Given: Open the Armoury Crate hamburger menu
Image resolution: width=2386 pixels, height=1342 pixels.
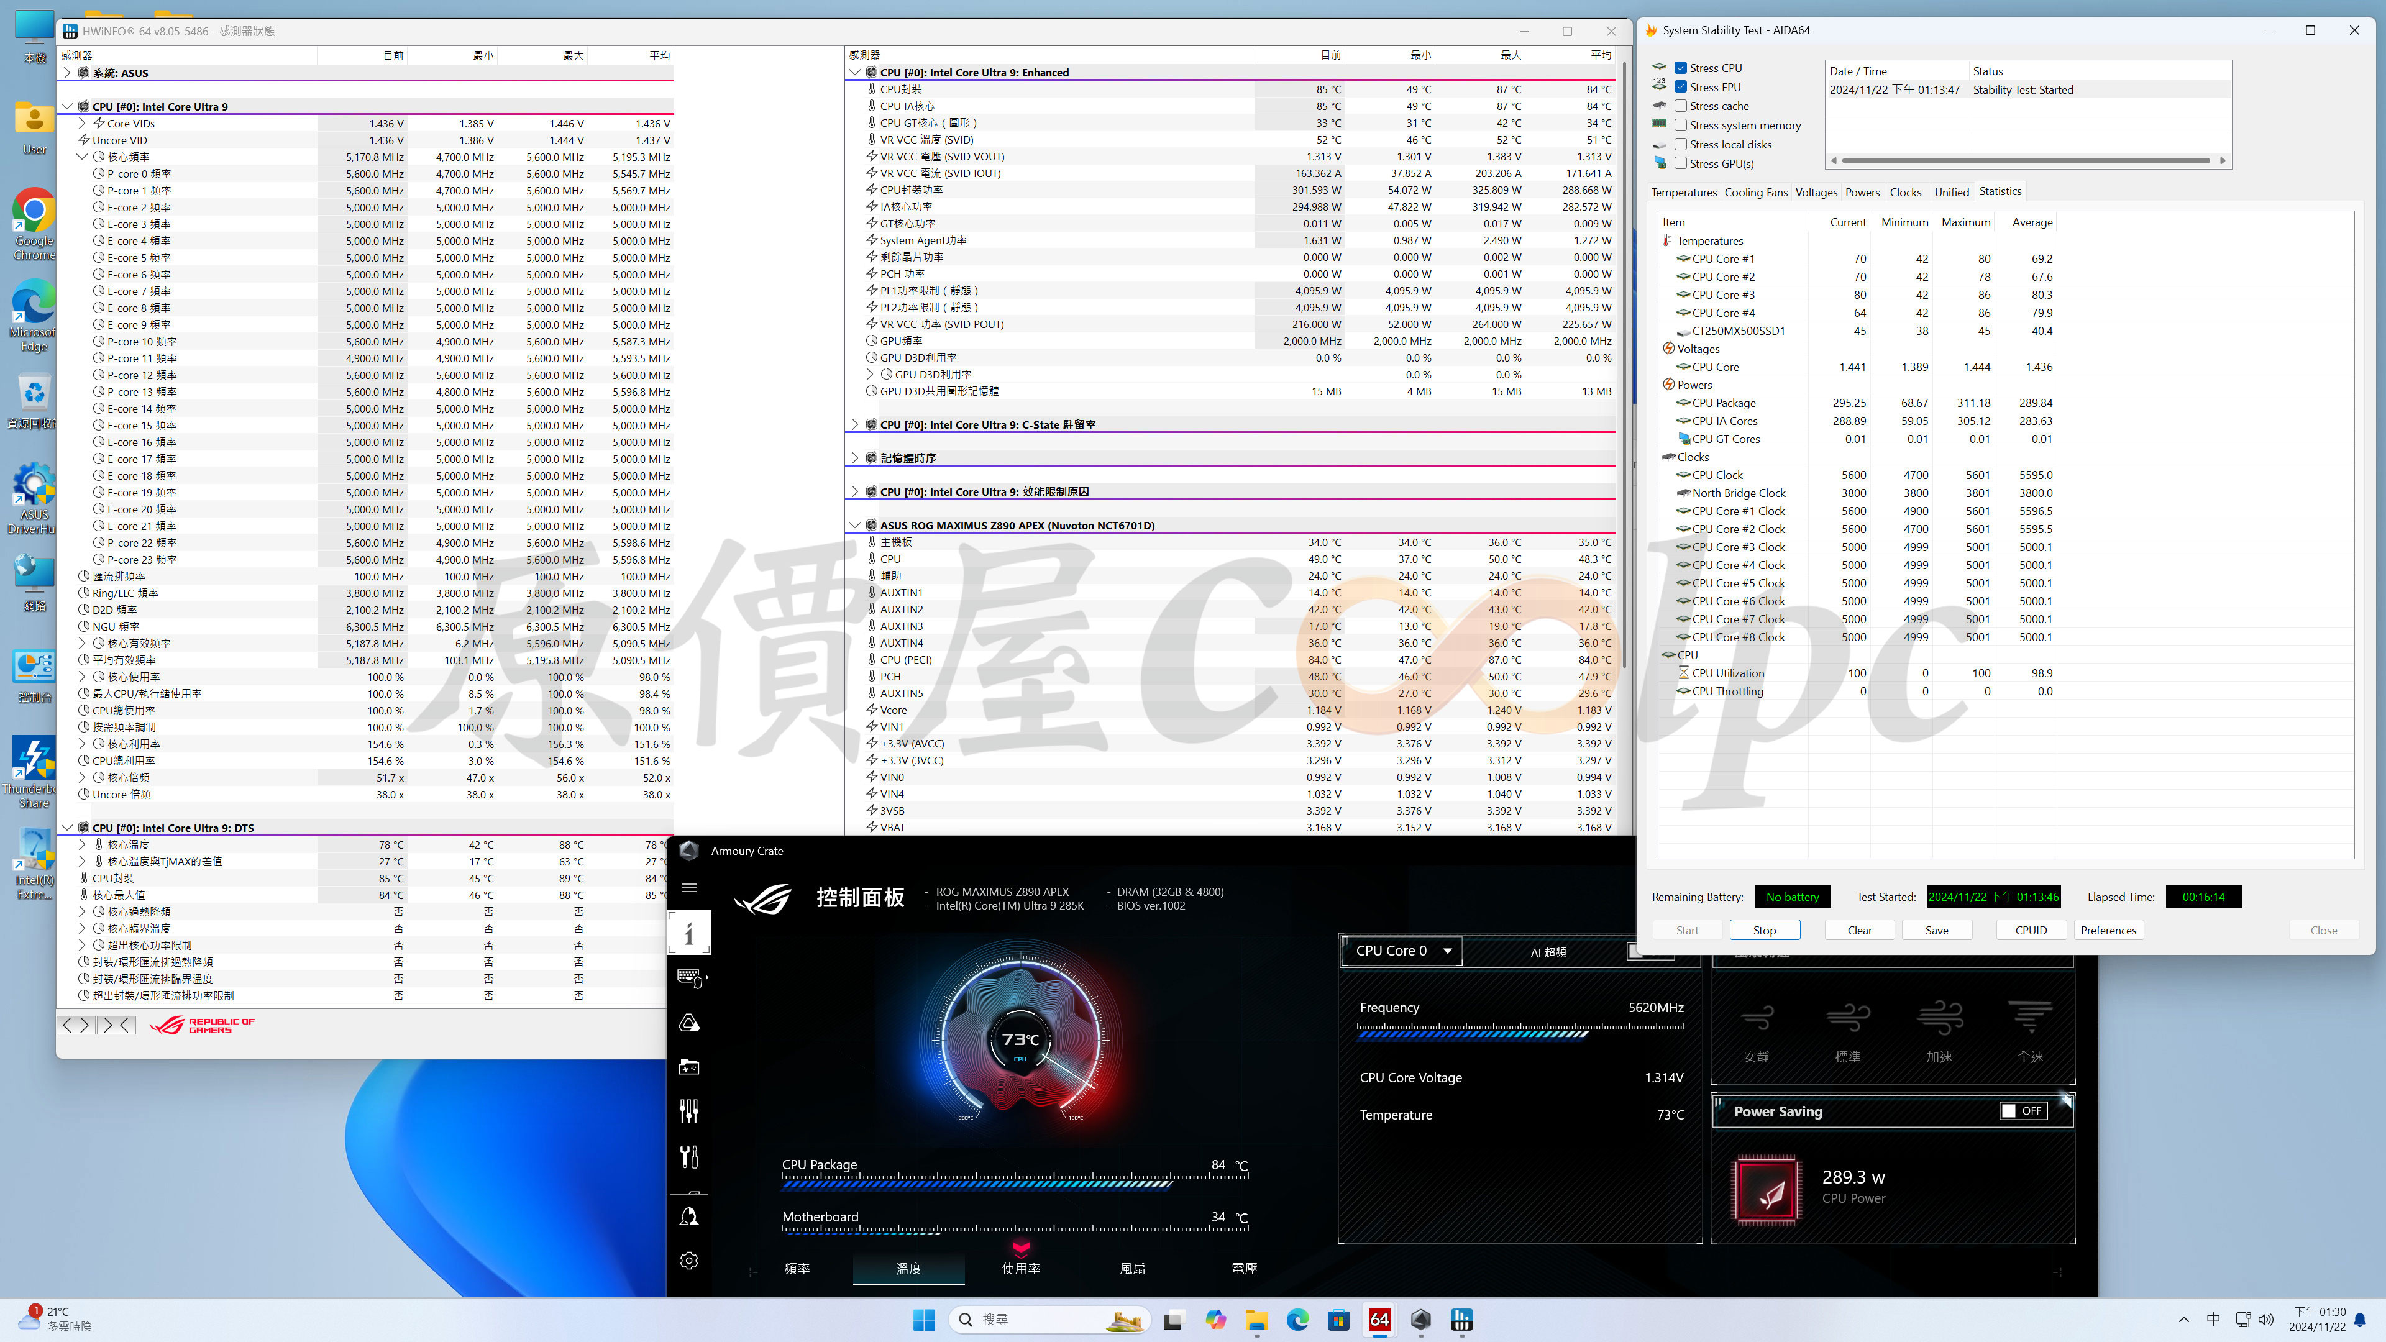Looking at the screenshot, I should point(688,887).
